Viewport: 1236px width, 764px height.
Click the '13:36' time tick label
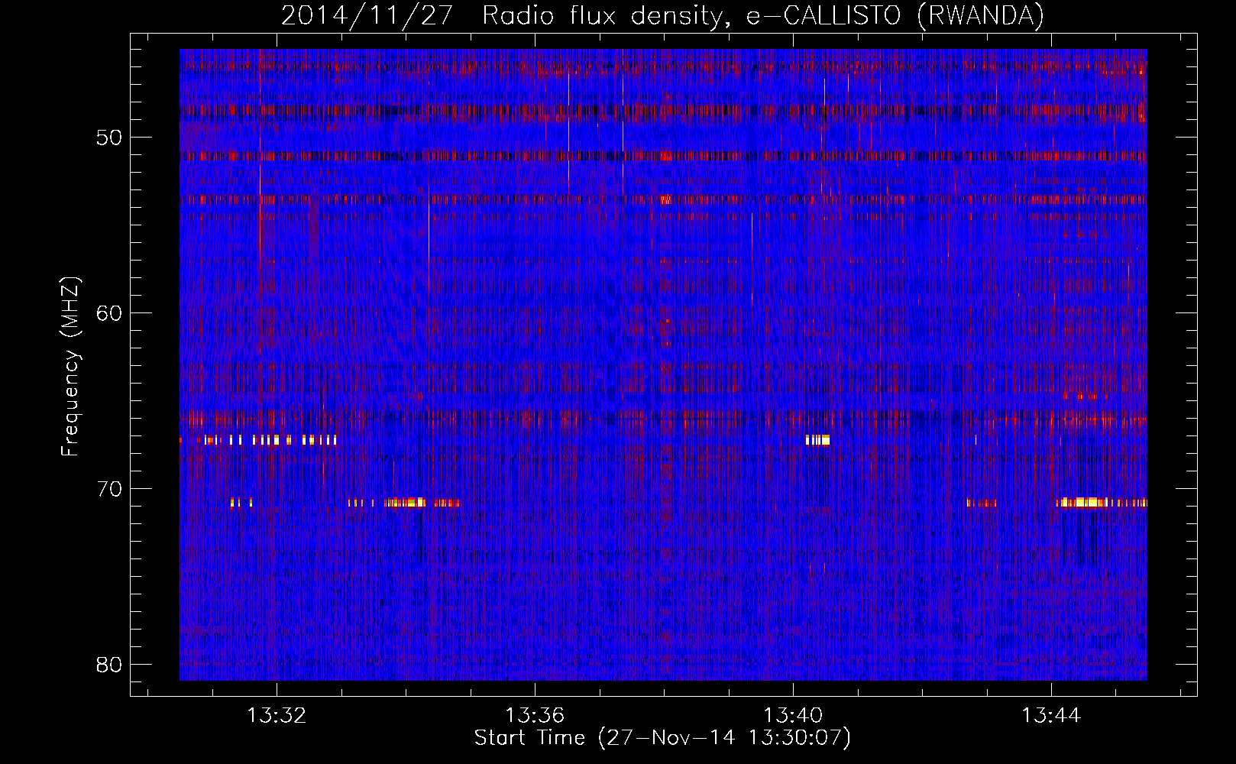point(535,715)
